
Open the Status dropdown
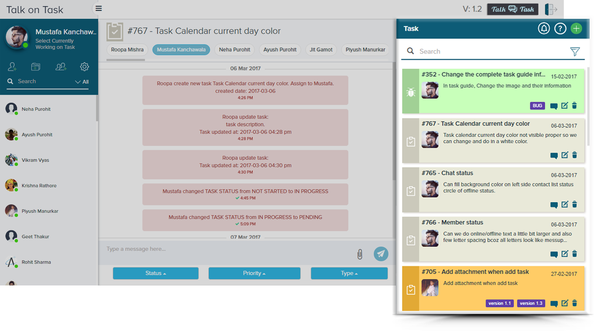click(x=156, y=273)
